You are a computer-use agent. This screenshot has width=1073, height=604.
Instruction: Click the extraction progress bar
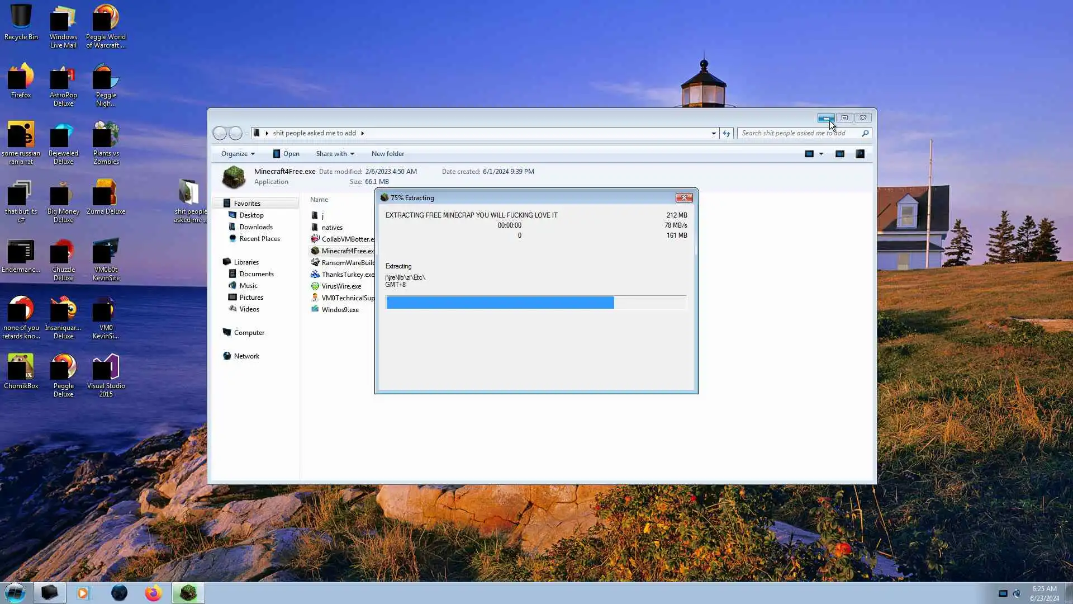(x=535, y=303)
